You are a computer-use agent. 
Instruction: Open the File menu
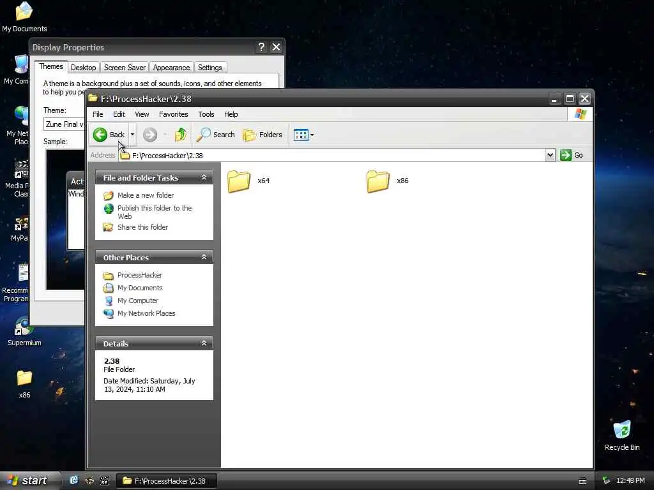coord(98,114)
